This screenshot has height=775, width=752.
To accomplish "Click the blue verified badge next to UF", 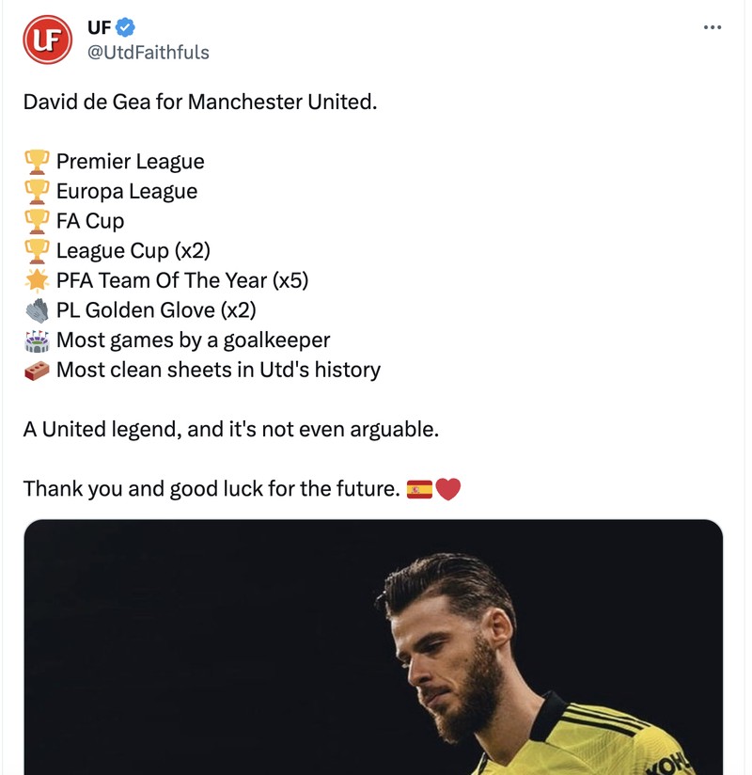I will click(x=123, y=27).
